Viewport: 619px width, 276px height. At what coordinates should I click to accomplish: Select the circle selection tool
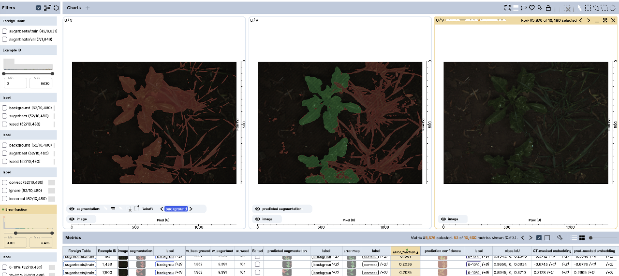click(x=612, y=8)
